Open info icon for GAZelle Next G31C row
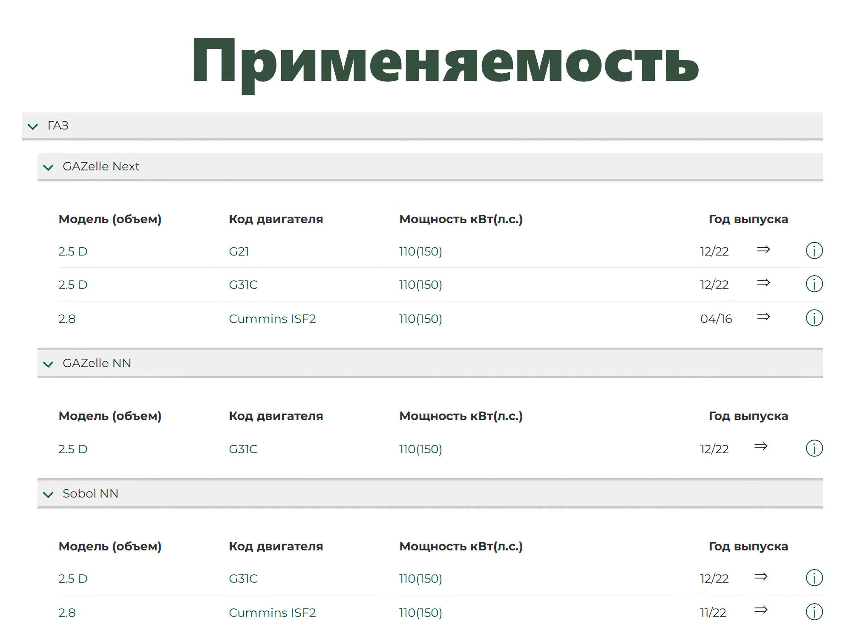The width and height of the screenshot is (852, 639). click(x=814, y=284)
